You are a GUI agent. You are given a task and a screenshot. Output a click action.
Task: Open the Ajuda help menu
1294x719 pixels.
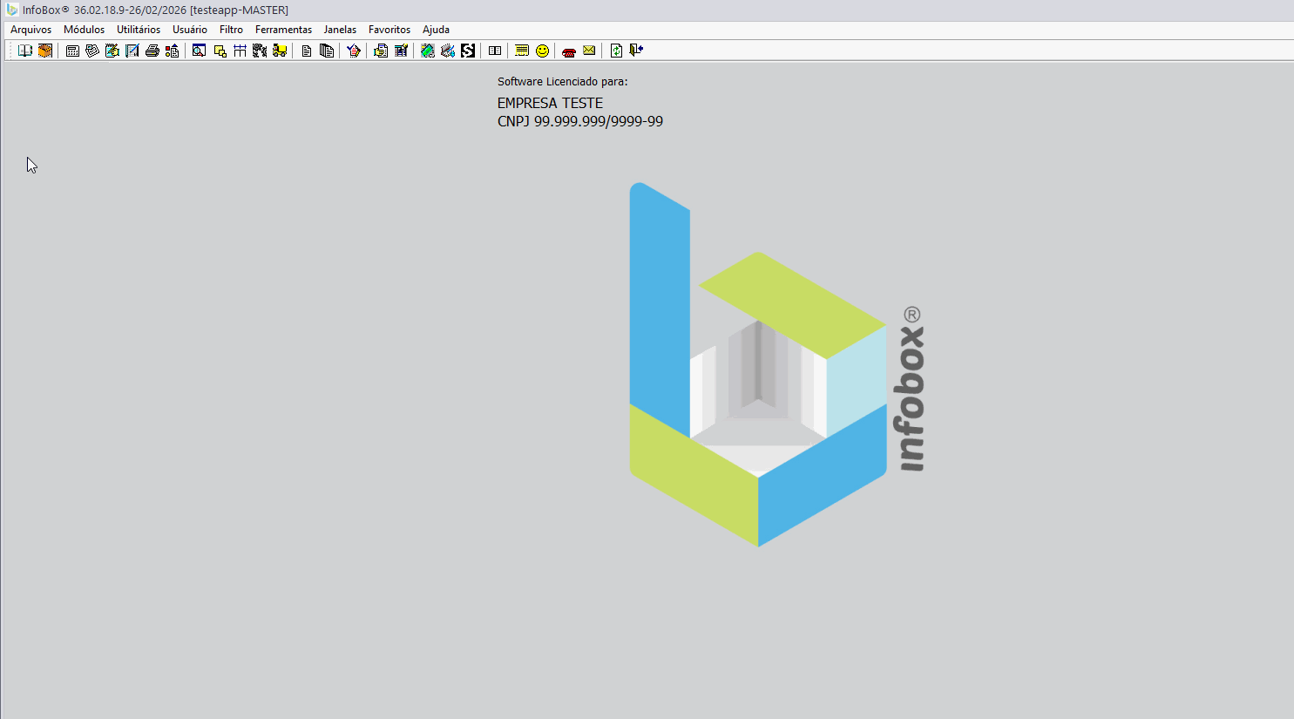click(436, 30)
